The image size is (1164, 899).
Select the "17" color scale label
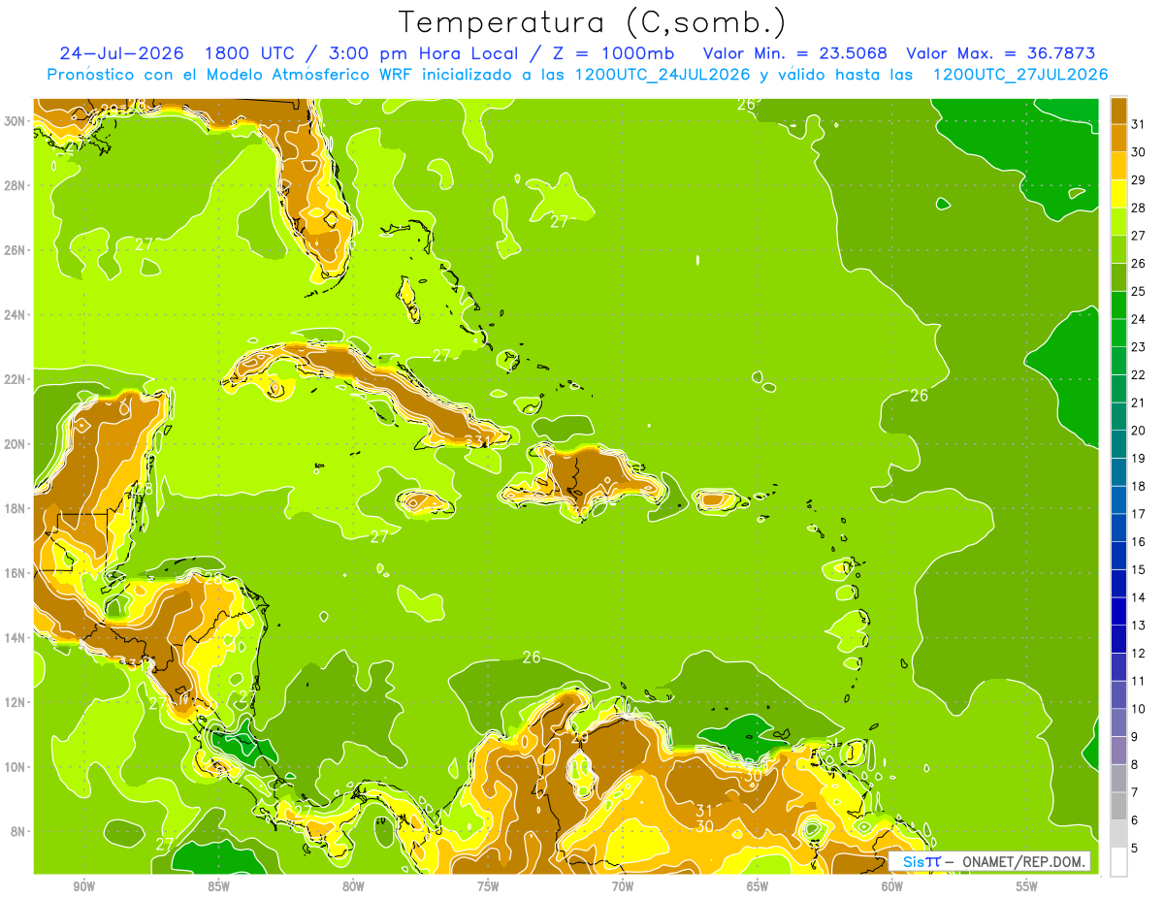[x=1139, y=514]
